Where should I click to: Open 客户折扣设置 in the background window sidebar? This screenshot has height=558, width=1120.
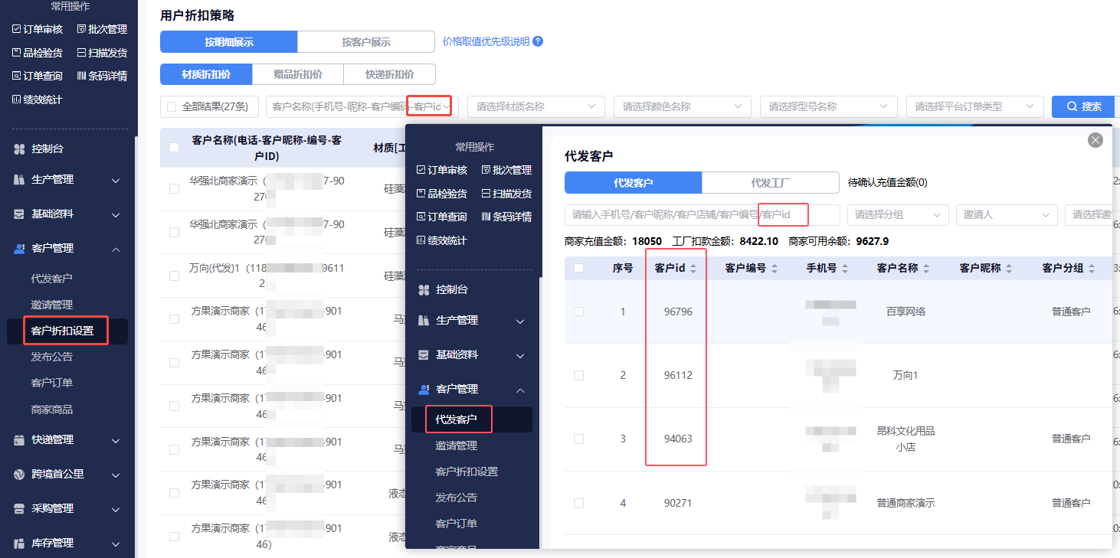tap(62, 331)
